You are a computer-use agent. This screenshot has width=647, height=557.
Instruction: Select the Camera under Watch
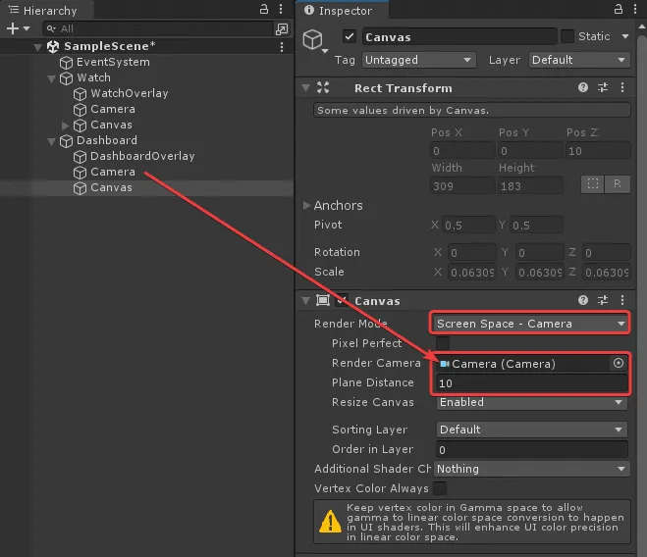pyautogui.click(x=113, y=109)
